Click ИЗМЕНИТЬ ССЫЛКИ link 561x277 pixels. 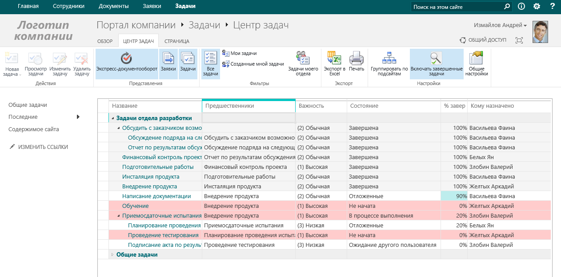coord(43,147)
